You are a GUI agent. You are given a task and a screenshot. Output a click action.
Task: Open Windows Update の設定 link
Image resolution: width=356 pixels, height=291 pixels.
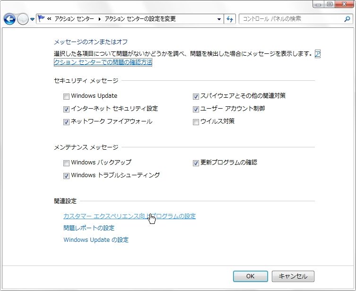click(x=96, y=240)
